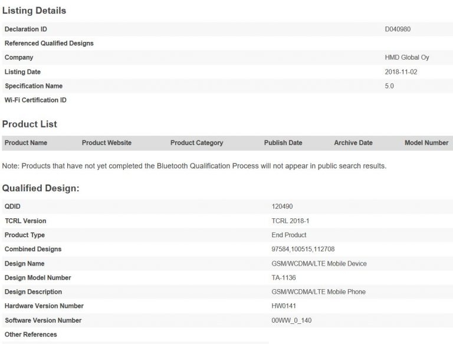Click the Qualified Design heading

pos(41,188)
